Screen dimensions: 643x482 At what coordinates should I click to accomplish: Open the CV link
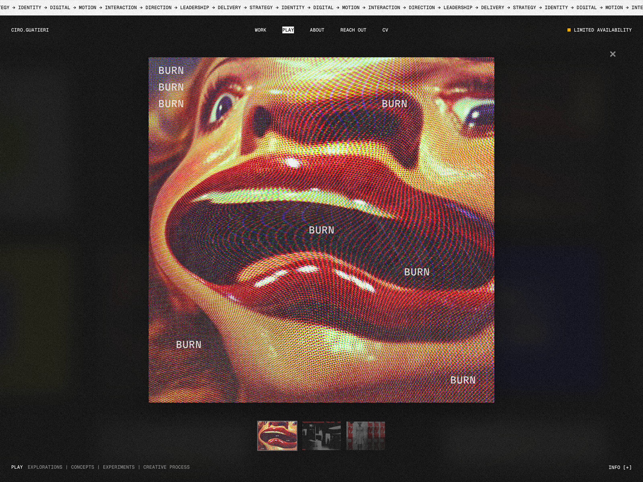pos(385,30)
